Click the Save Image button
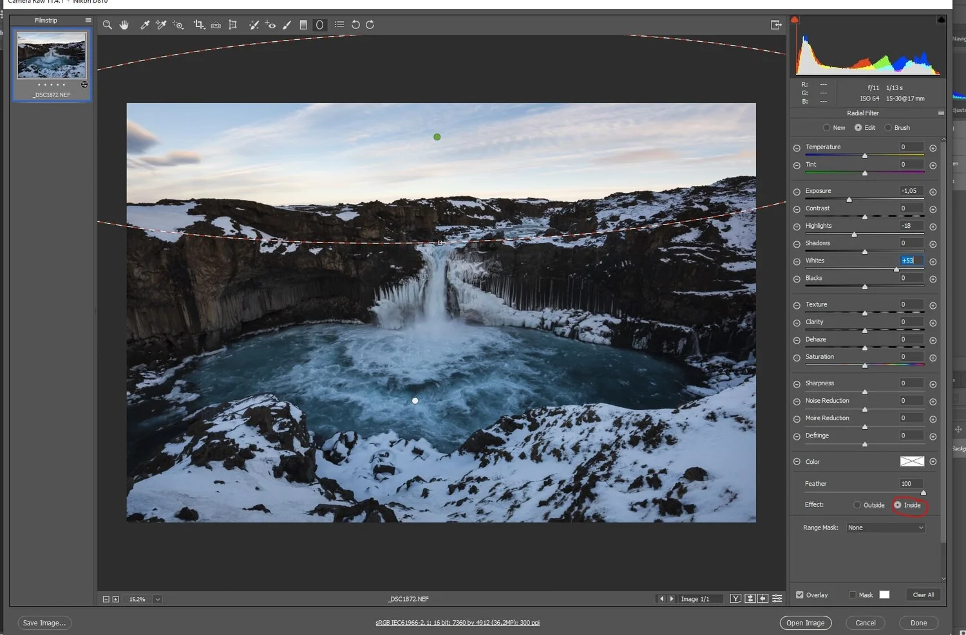This screenshot has width=966, height=635. pos(44,623)
